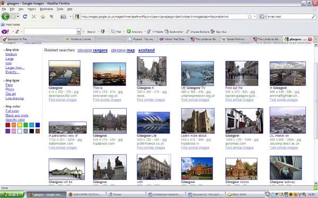Image resolution: width=318 pixels, height=198 pixels.
Task: Open the Yahoo search box dropdown arrow
Action: click(78, 32)
